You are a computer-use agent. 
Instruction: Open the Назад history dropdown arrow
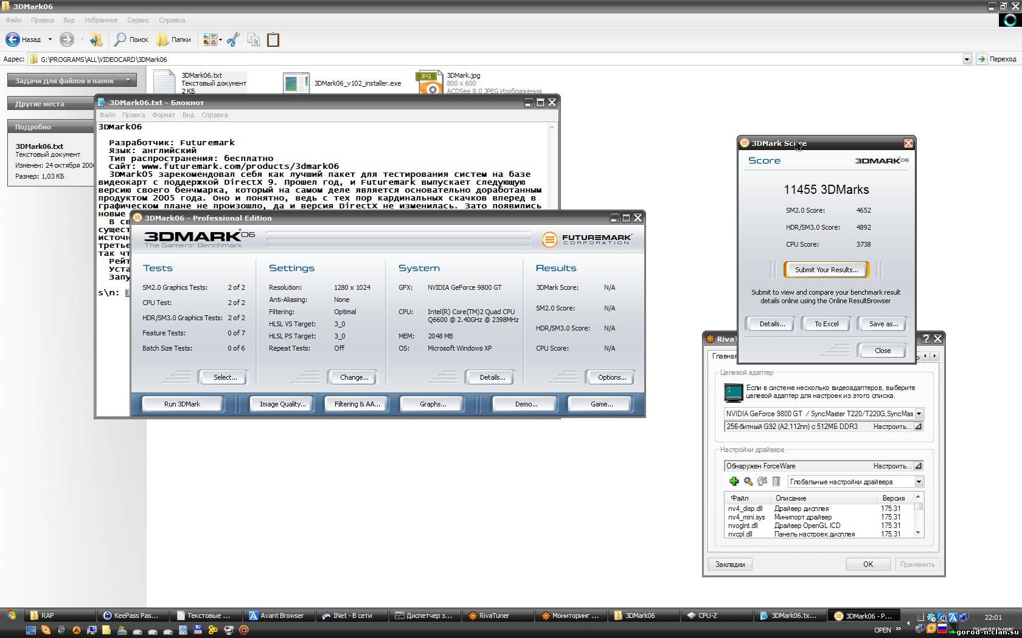click(50, 39)
